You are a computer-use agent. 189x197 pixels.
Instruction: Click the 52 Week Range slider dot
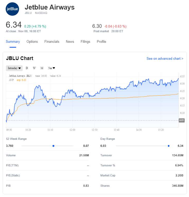coord(53,146)
